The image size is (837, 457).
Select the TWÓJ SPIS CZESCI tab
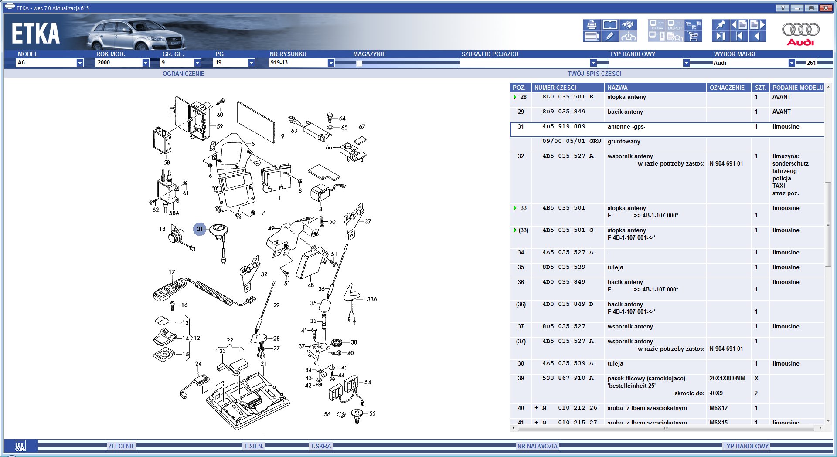[x=594, y=74]
